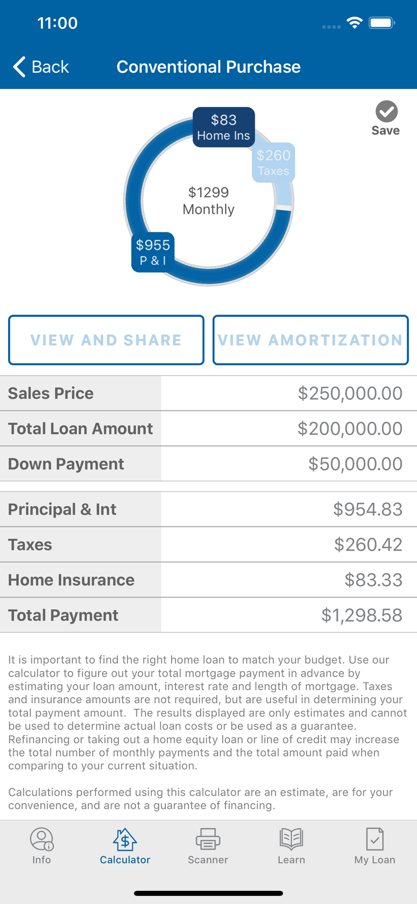417x904 pixels.
Task: Go back using the Back chevron
Action: pos(19,67)
